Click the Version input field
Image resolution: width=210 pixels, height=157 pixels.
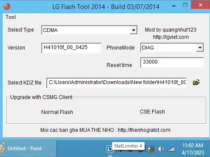[x=71, y=48]
